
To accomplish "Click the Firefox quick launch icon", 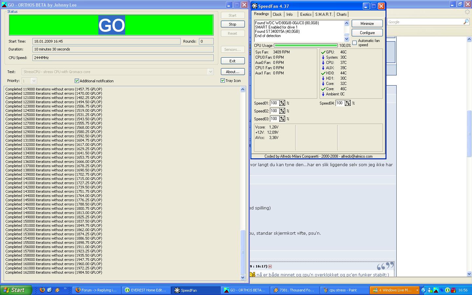I will (x=42, y=290).
